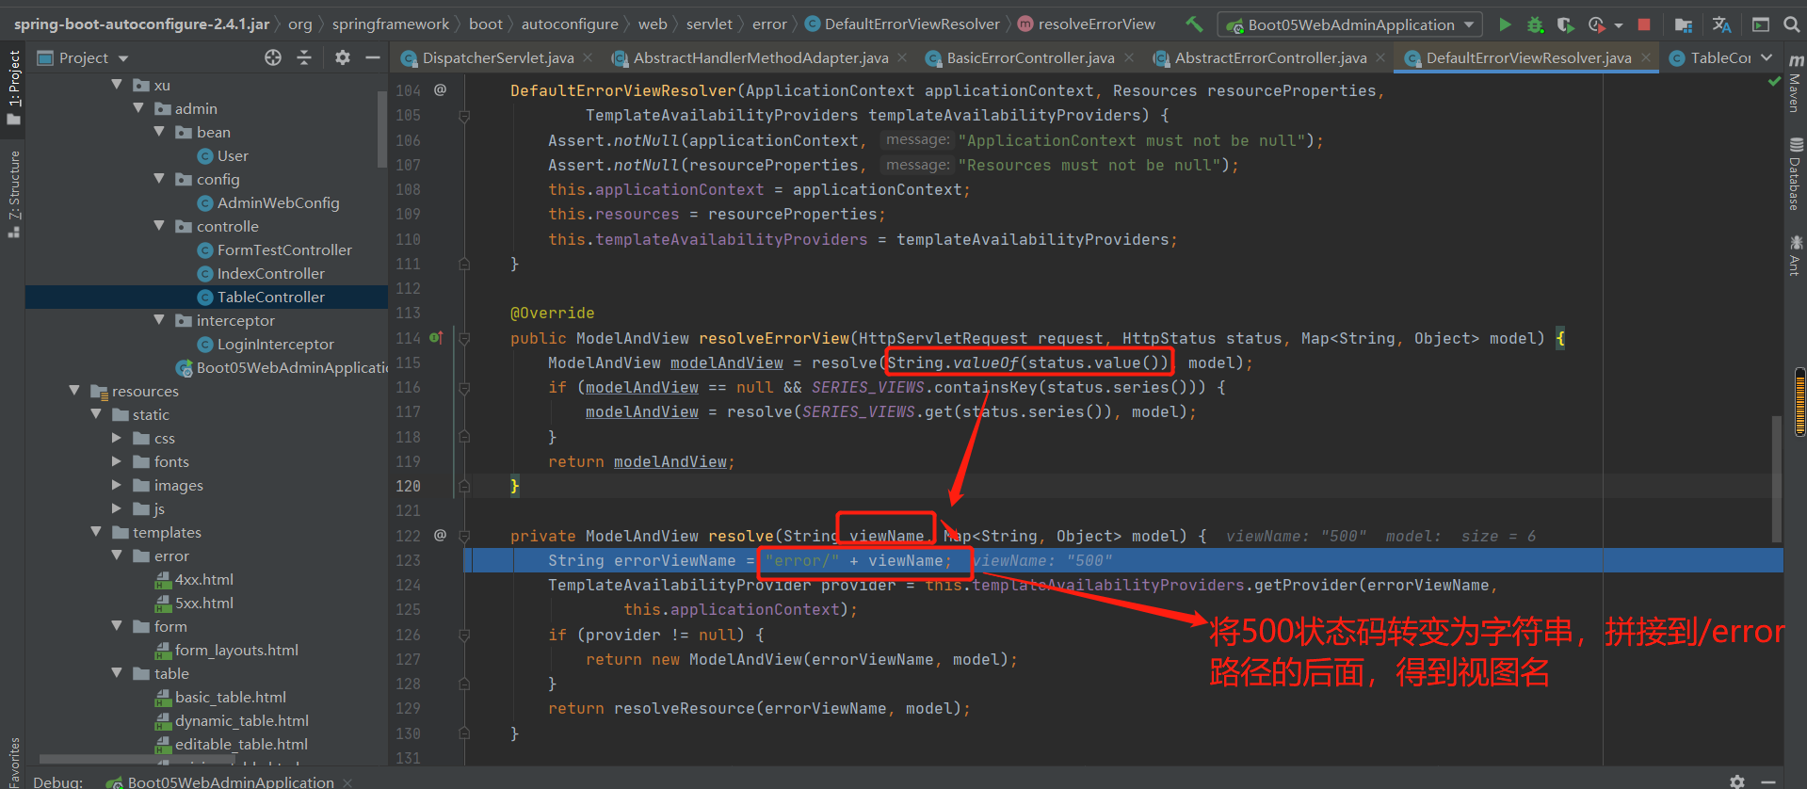Click servlet breadcrumb in navigation bar

(x=709, y=24)
